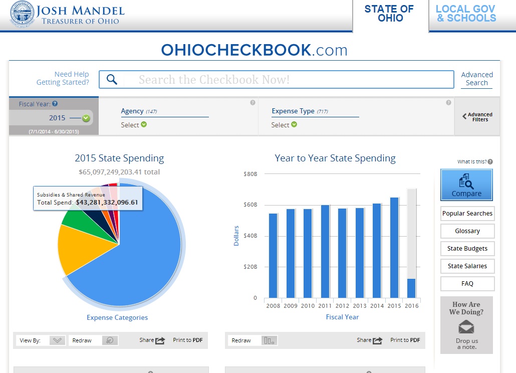Open the View By dropdown under pie chart
Viewport: 516px width, 373px height.
[58, 340]
